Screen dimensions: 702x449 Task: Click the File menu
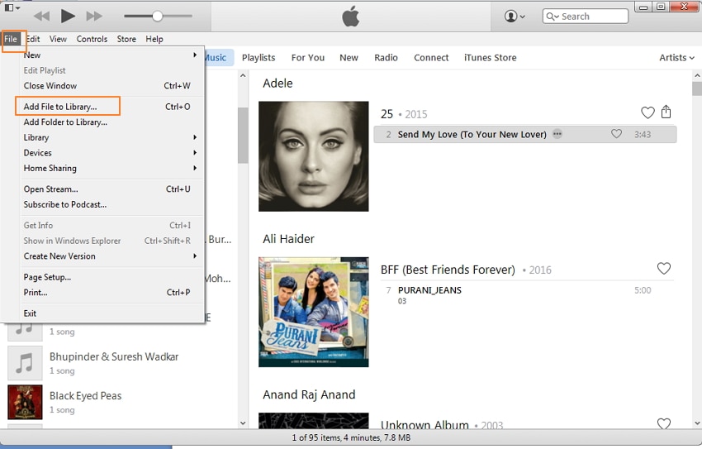coord(11,39)
